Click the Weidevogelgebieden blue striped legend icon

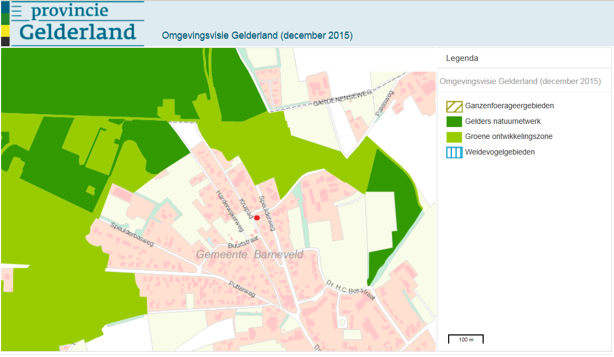coord(454,152)
